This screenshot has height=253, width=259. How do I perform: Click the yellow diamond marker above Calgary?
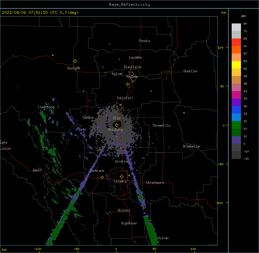122,177
